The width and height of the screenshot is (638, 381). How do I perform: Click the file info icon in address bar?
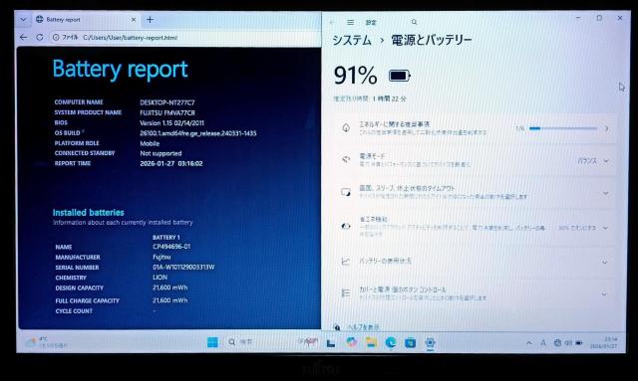coord(56,37)
